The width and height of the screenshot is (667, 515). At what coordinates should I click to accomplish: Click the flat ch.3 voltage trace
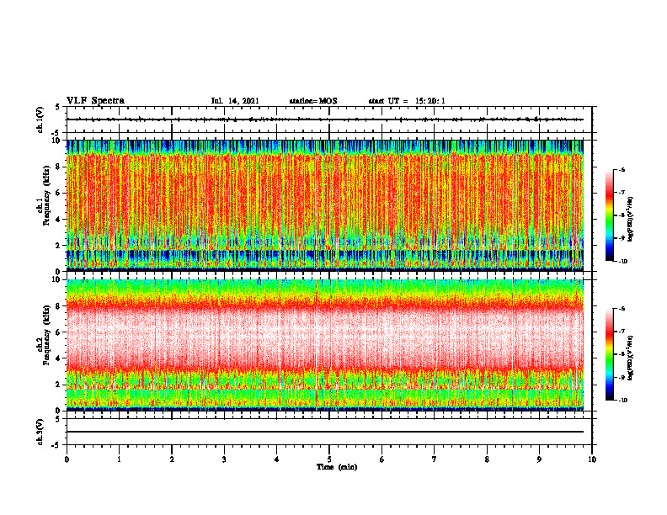click(325, 432)
